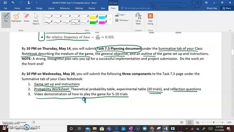Pick the green highlighter pen swatch

(94, 22)
